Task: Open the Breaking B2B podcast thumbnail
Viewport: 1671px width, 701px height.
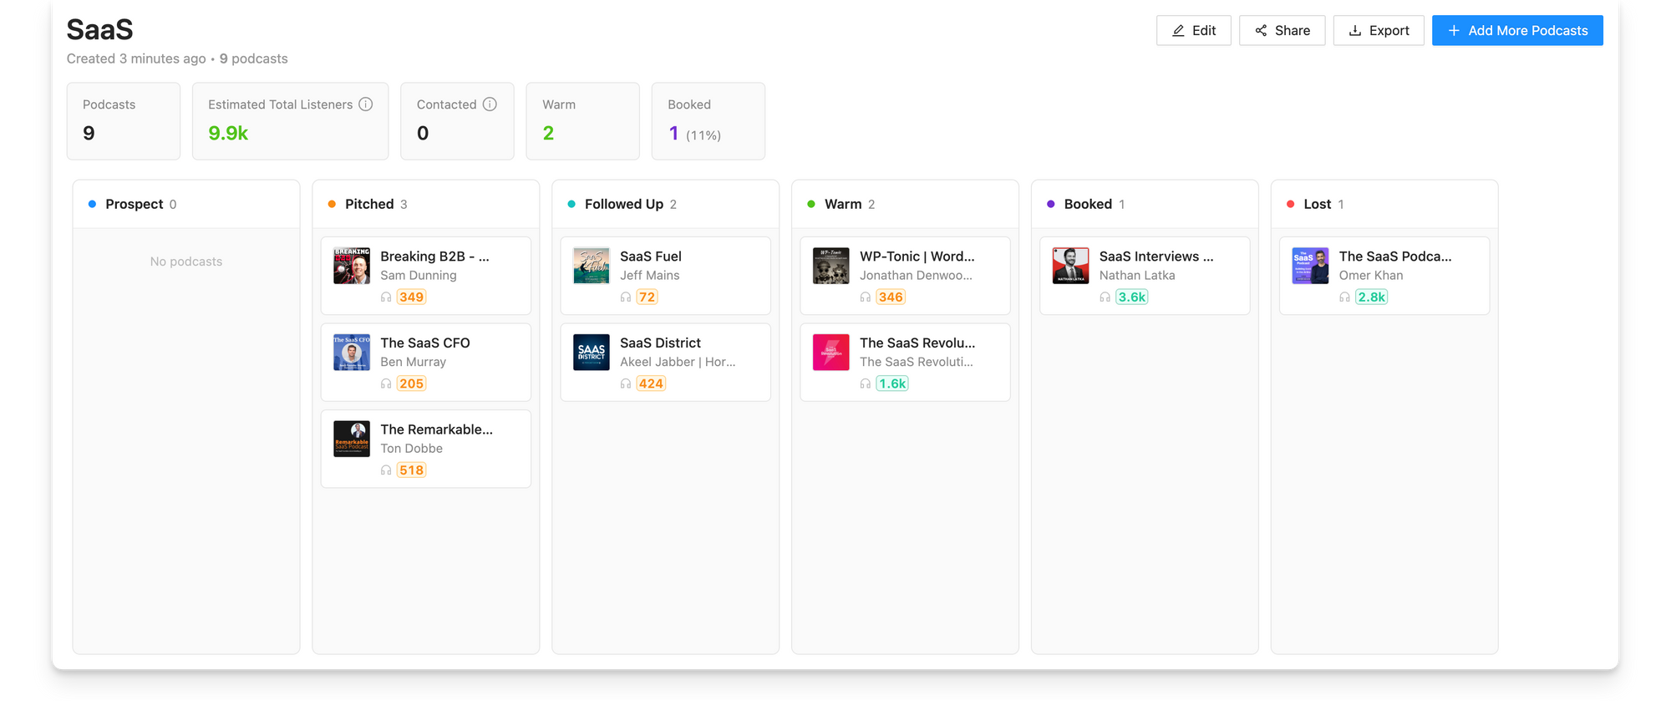Action: (x=352, y=266)
